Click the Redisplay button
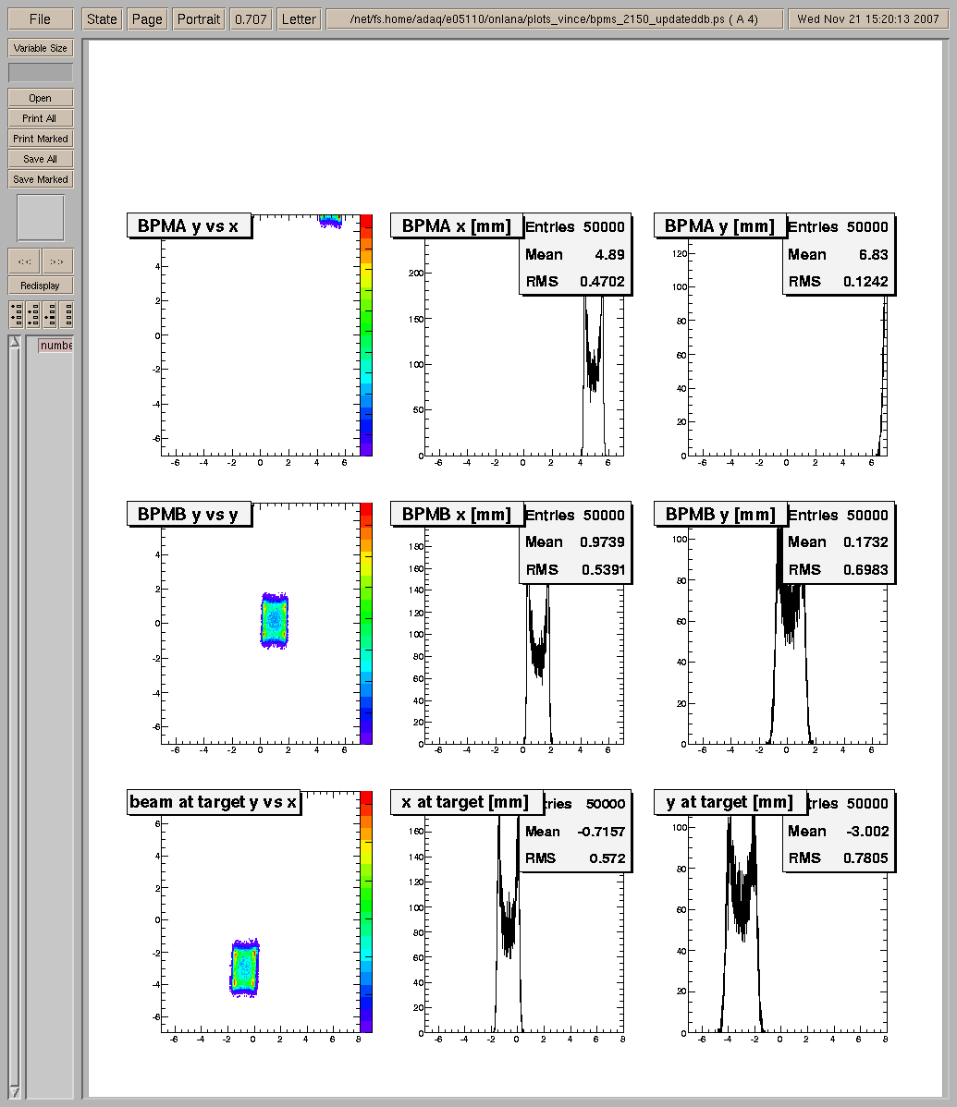 point(41,286)
